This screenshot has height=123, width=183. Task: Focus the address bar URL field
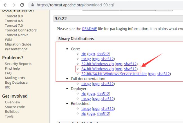(x=105, y=5)
